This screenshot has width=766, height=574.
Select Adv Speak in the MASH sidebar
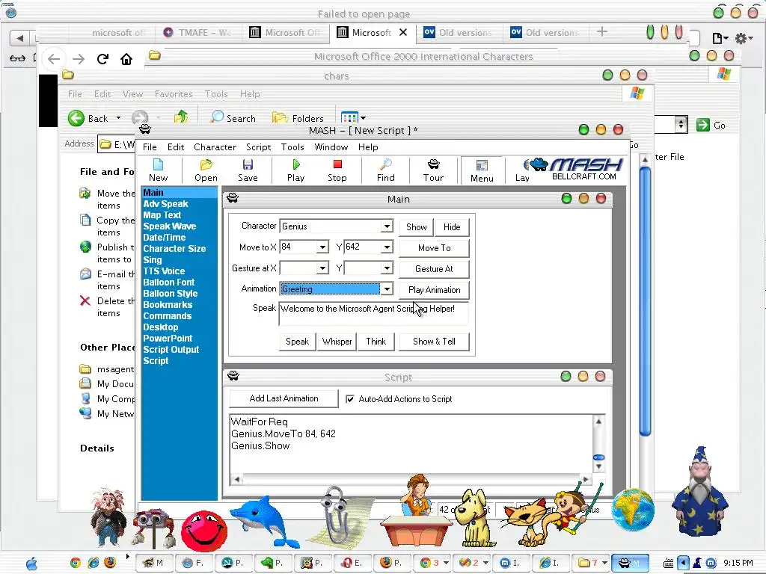pyautogui.click(x=165, y=204)
